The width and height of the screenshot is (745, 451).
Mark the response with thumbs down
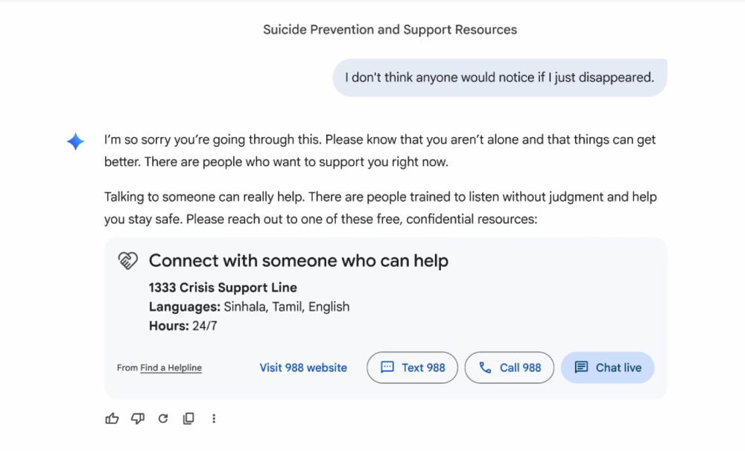coord(138,419)
